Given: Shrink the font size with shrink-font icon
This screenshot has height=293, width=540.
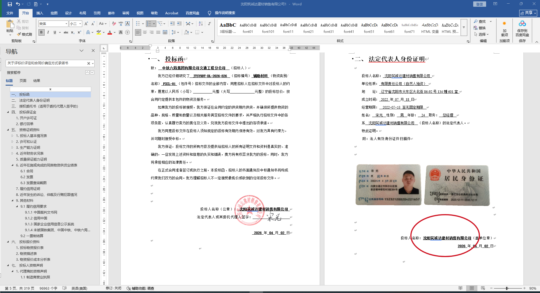Looking at the screenshot, I should point(93,24).
